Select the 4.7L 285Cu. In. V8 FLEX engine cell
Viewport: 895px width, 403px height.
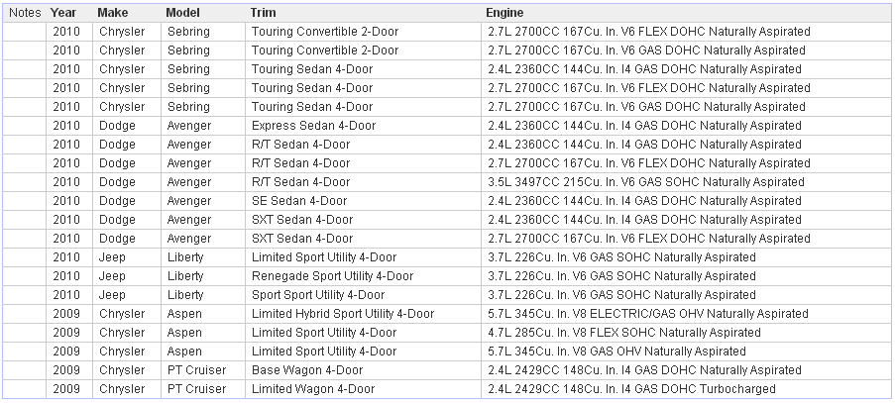[x=623, y=333]
